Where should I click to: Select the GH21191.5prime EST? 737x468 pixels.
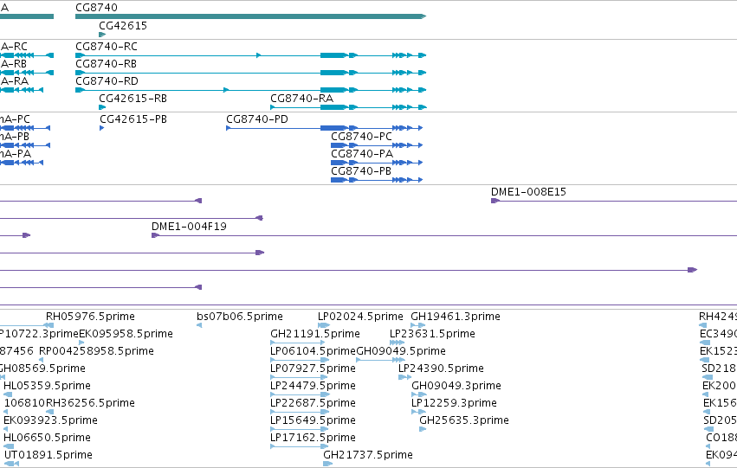click(x=297, y=343)
